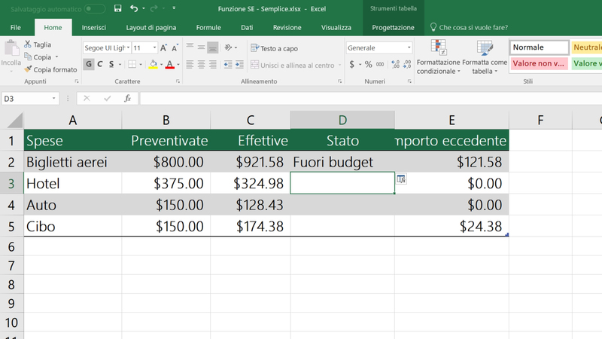Switch to the Formule tab
The width and height of the screenshot is (602, 339).
point(208,27)
